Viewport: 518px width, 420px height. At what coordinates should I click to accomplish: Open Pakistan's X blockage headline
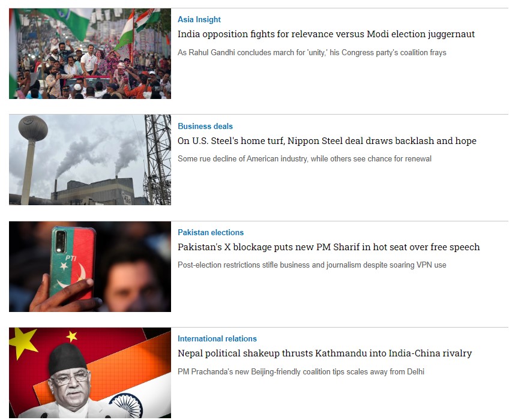tap(329, 247)
